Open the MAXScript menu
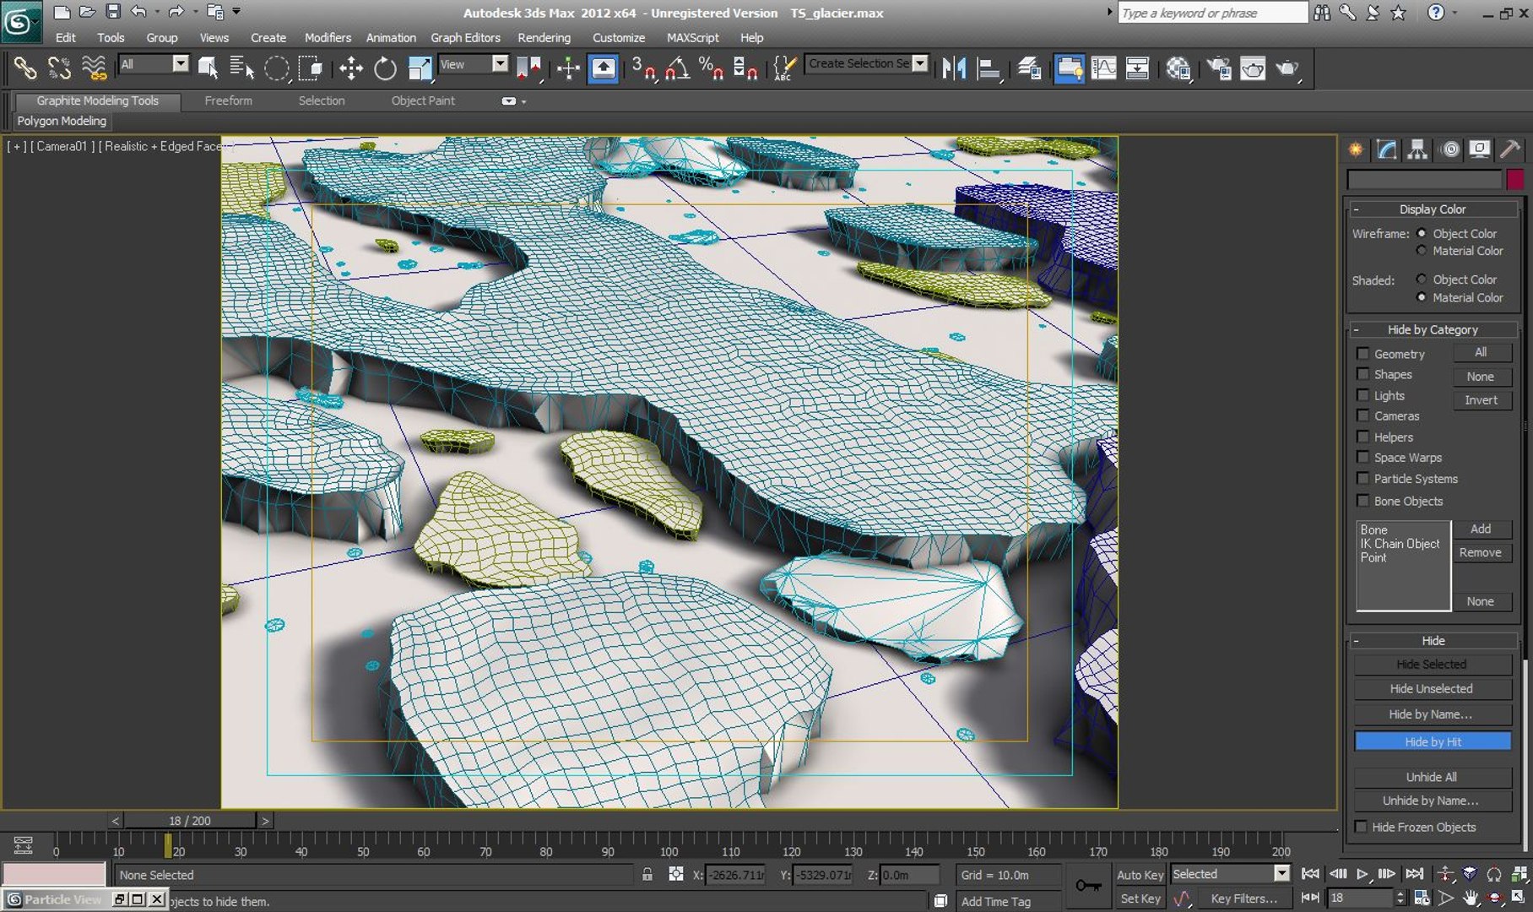Image resolution: width=1533 pixels, height=912 pixels. click(x=692, y=37)
